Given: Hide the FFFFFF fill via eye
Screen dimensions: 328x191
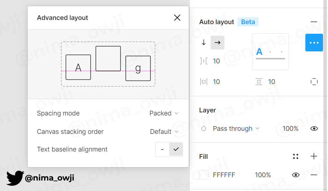Looking at the screenshot, I should point(295,175).
